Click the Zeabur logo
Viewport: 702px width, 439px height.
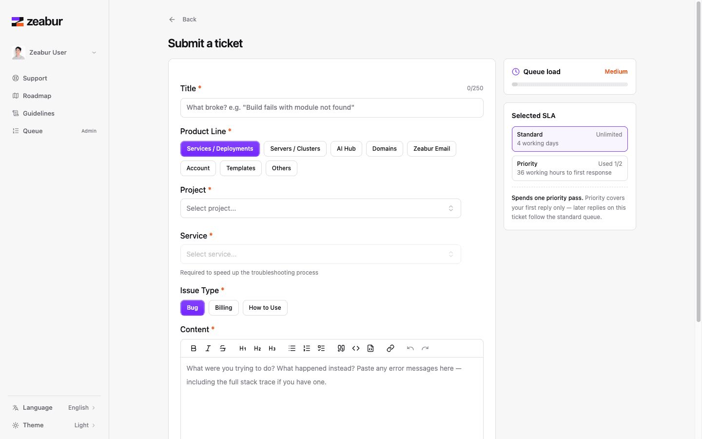37,21
